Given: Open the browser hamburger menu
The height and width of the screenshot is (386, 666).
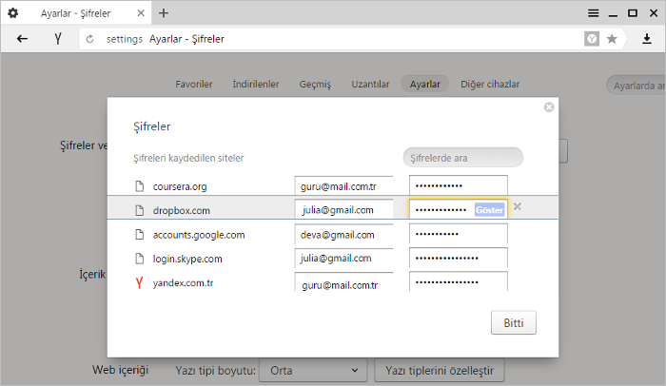Looking at the screenshot, I should 594,13.
